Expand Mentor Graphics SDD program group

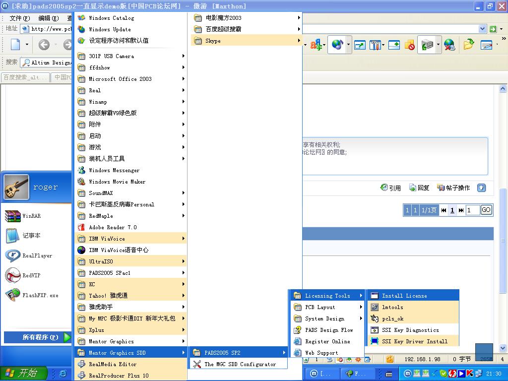(131, 353)
